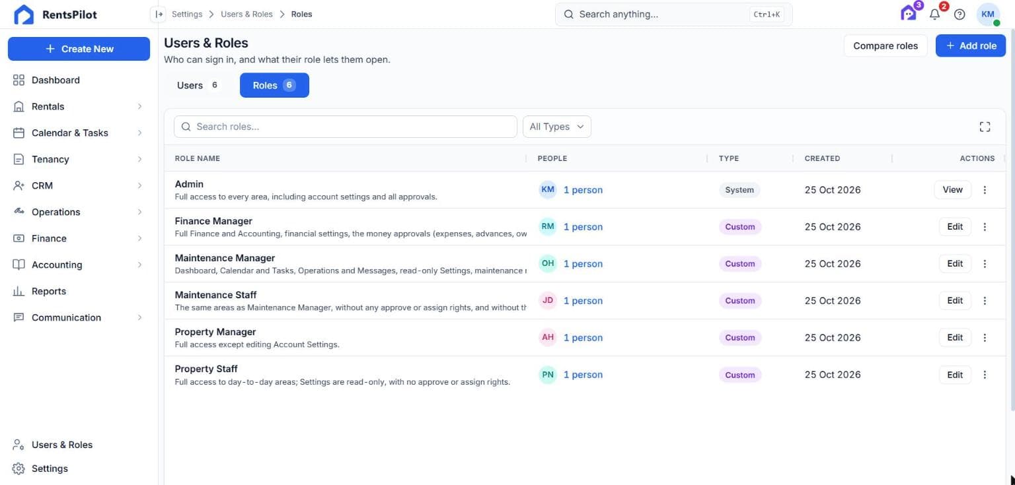Expand the Communication sidebar section

click(x=79, y=317)
